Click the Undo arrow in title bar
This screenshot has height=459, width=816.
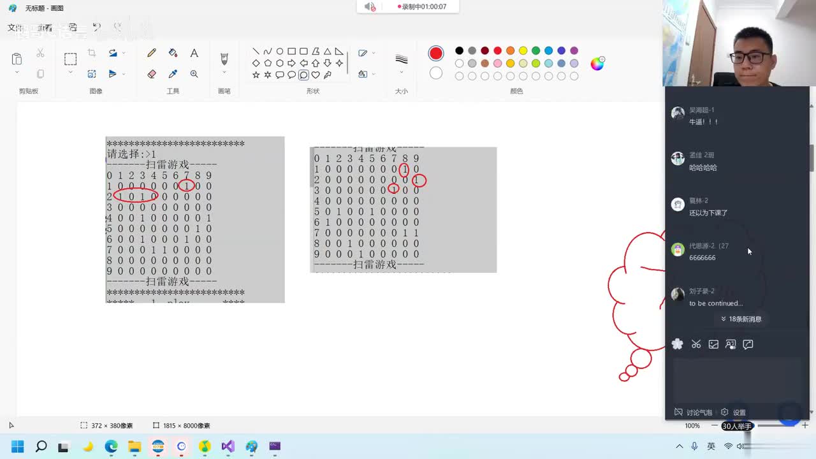click(97, 27)
